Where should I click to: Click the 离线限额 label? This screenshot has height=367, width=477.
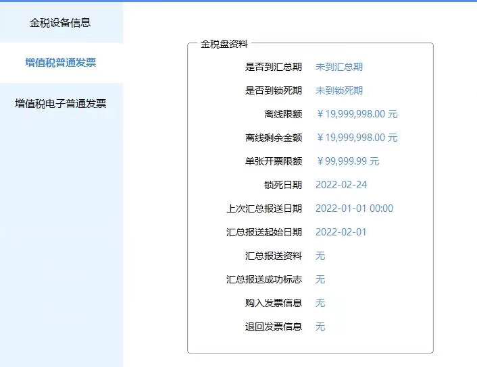(x=283, y=114)
